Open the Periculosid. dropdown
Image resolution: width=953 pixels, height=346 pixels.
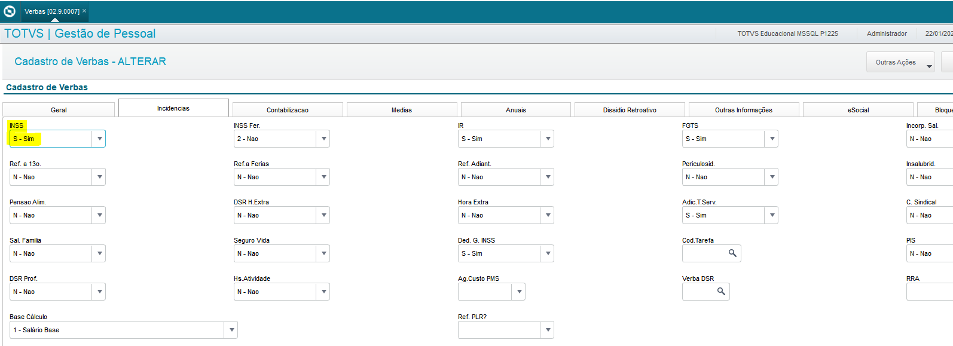click(x=772, y=177)
